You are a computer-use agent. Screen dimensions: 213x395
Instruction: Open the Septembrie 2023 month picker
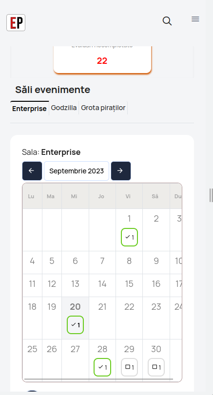[x=77, y=171]
